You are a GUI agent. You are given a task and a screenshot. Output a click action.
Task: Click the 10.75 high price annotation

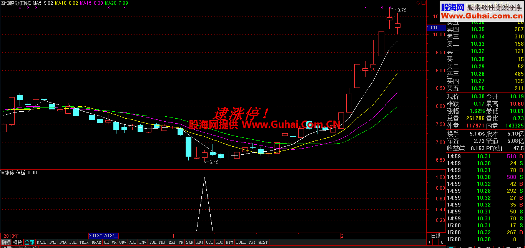point(398,10)
